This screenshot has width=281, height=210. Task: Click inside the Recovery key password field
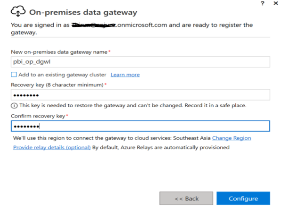point(140,95)
